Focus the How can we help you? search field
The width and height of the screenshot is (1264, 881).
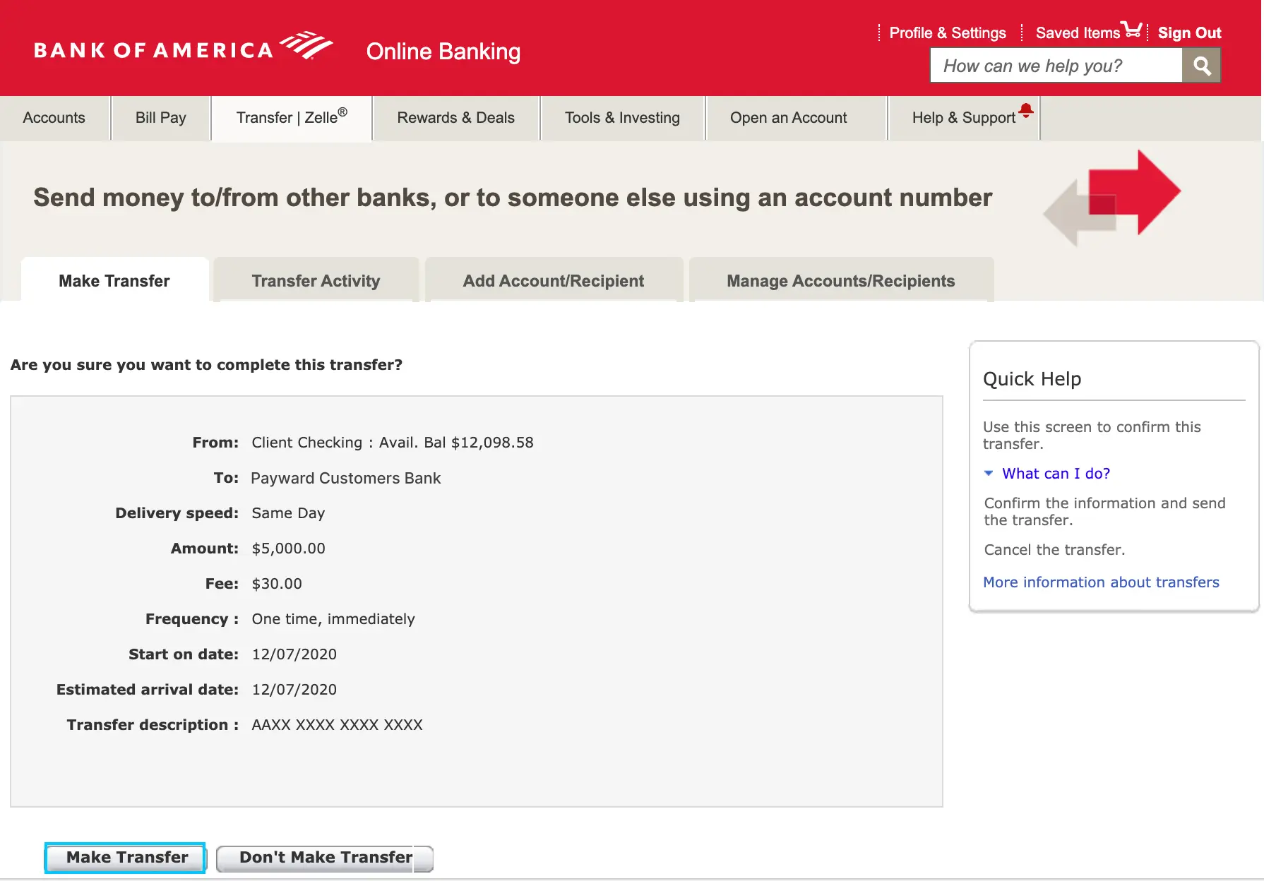click(x=1056, y=66)
